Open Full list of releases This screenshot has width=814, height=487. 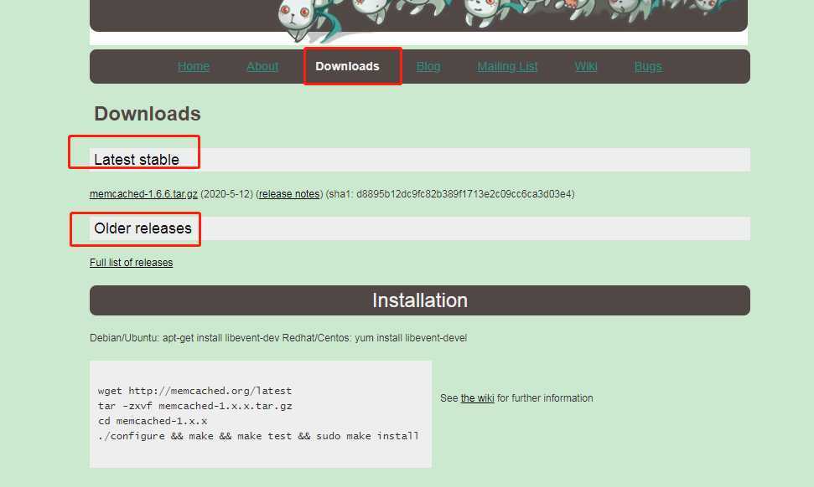click(x=131, y=263)
